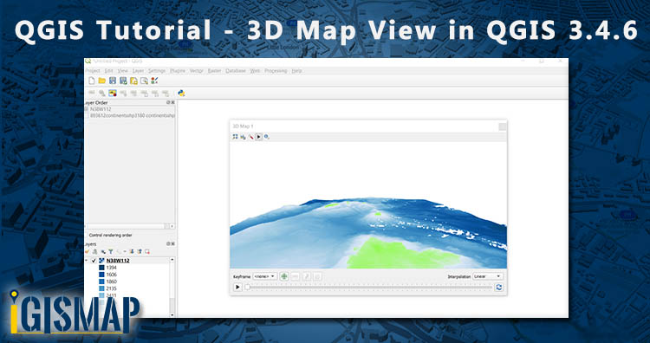Screen dimensions: 650x343
Task: Select continents layer in Layer Order panel
Action: pyautogui.click(x=133, y=115)
